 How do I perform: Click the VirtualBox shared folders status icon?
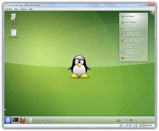(133, 125)
